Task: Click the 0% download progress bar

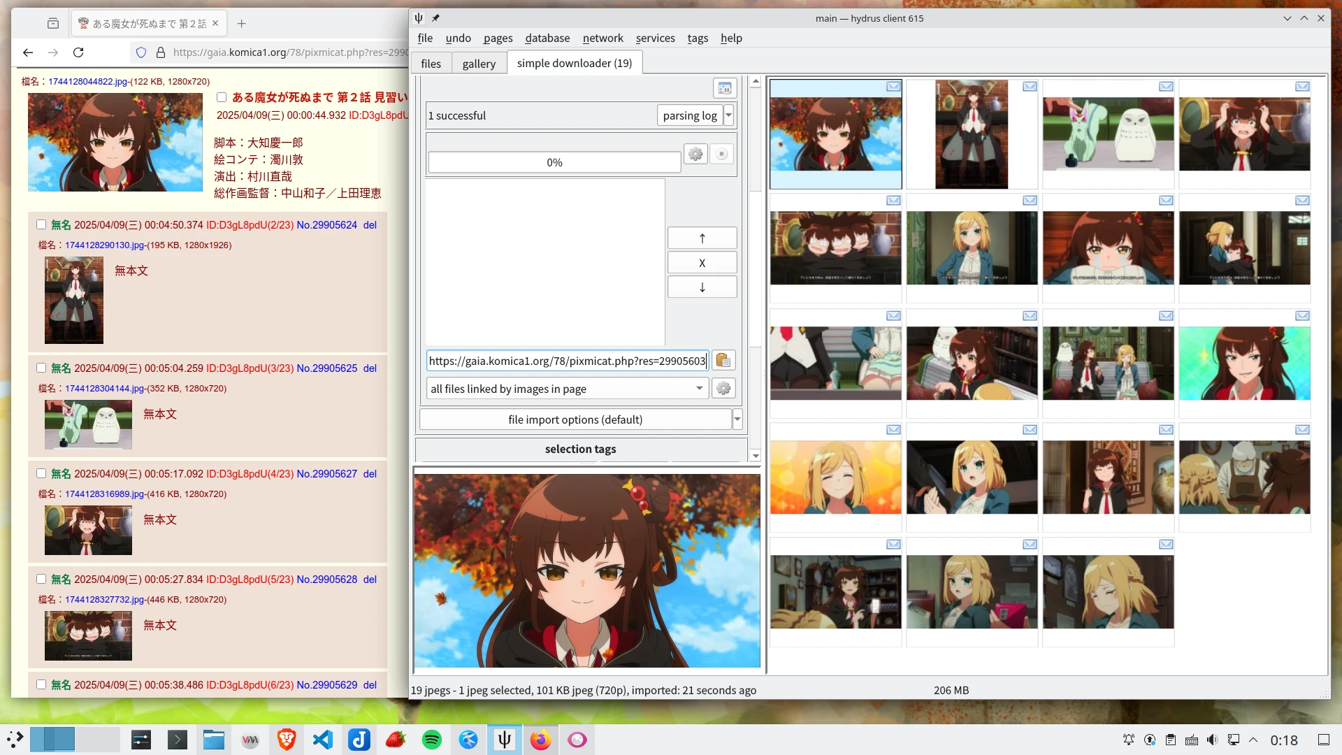Action: (554, 162)
